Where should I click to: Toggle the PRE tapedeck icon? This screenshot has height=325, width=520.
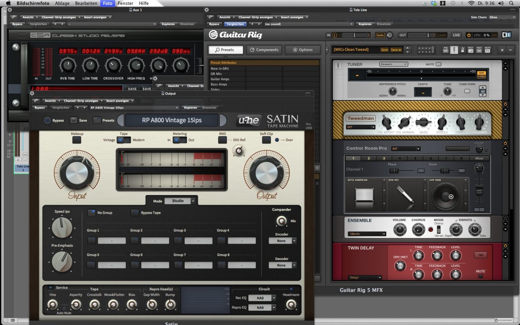click(x=446, y=50)
